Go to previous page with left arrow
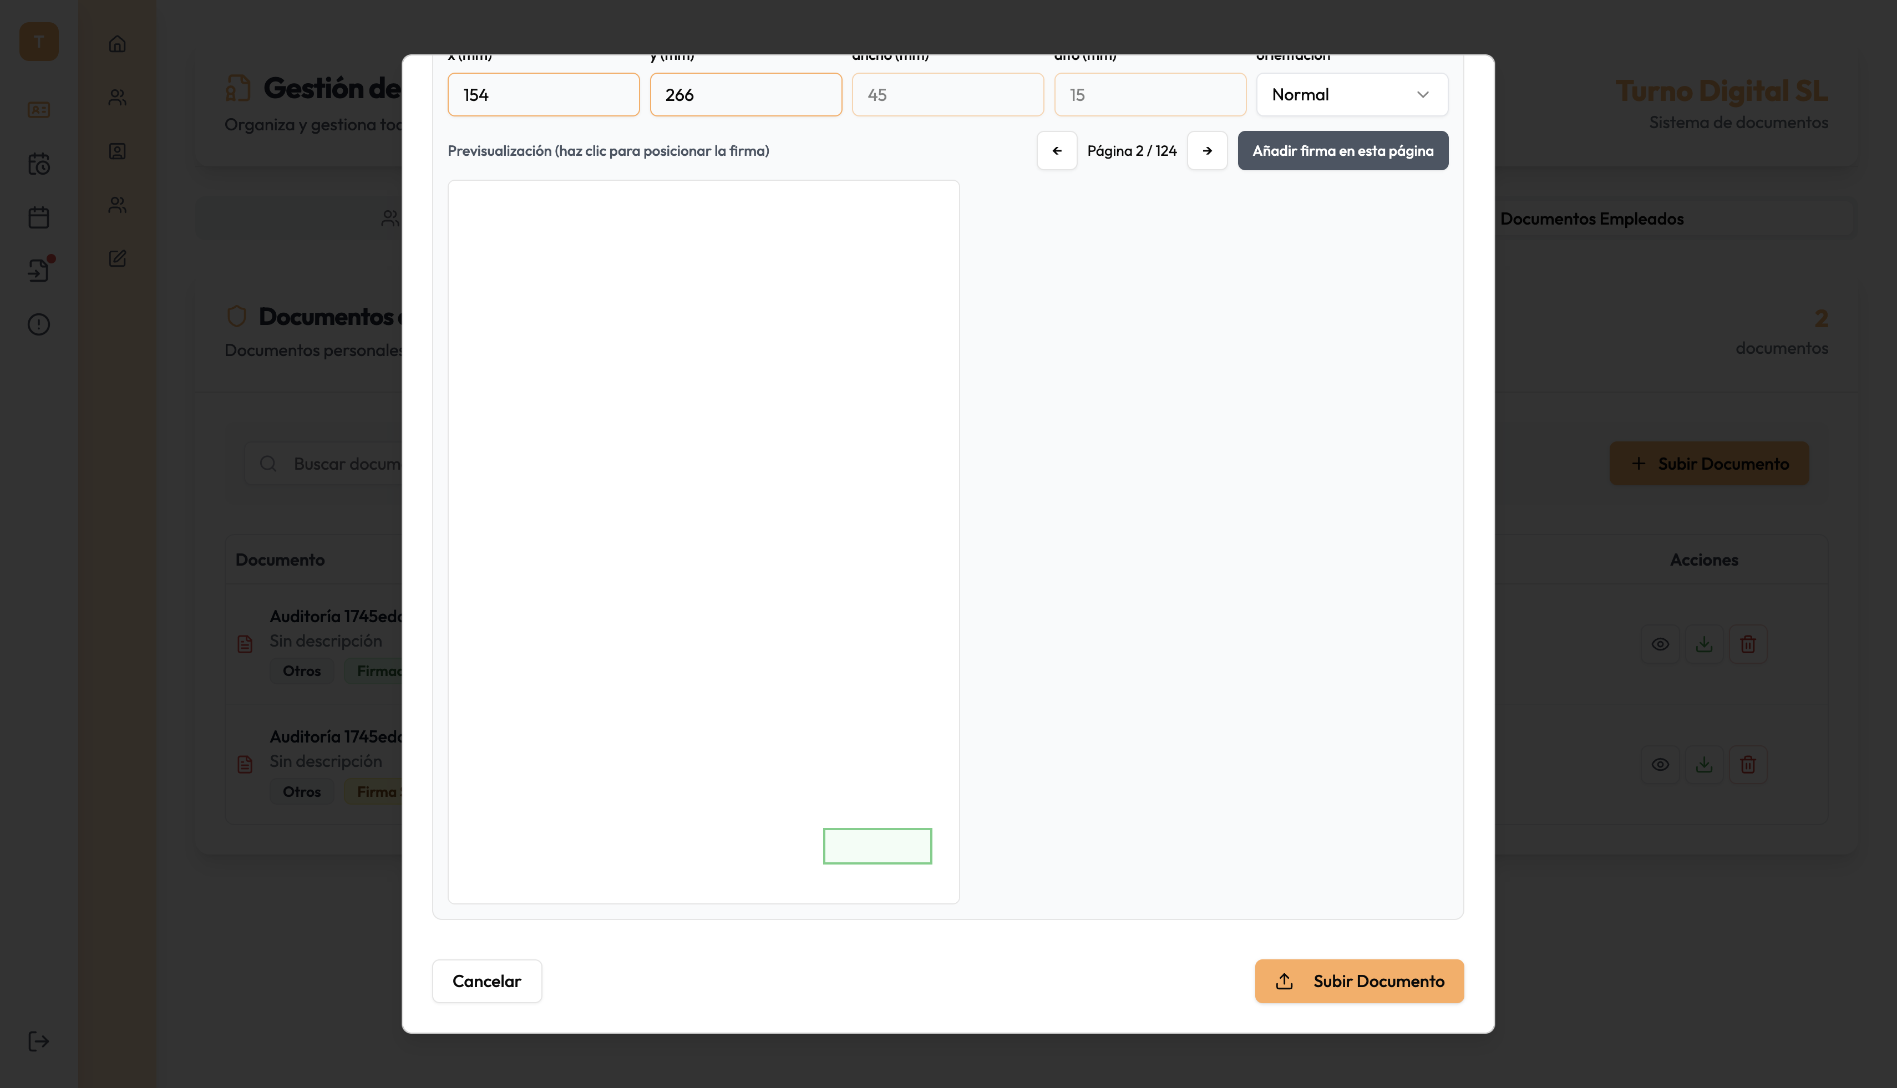Viewport: 1897px width, 1088px height. (1057, 151)
